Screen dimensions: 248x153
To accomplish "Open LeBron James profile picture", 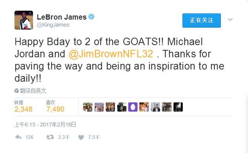I will coord(24,20).
